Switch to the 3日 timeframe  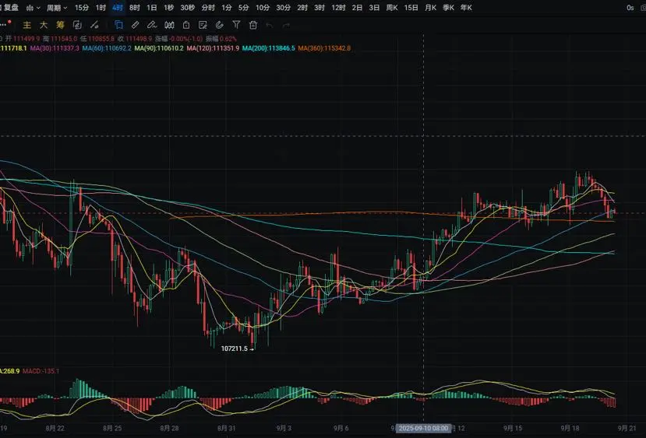tap(374, 8)
